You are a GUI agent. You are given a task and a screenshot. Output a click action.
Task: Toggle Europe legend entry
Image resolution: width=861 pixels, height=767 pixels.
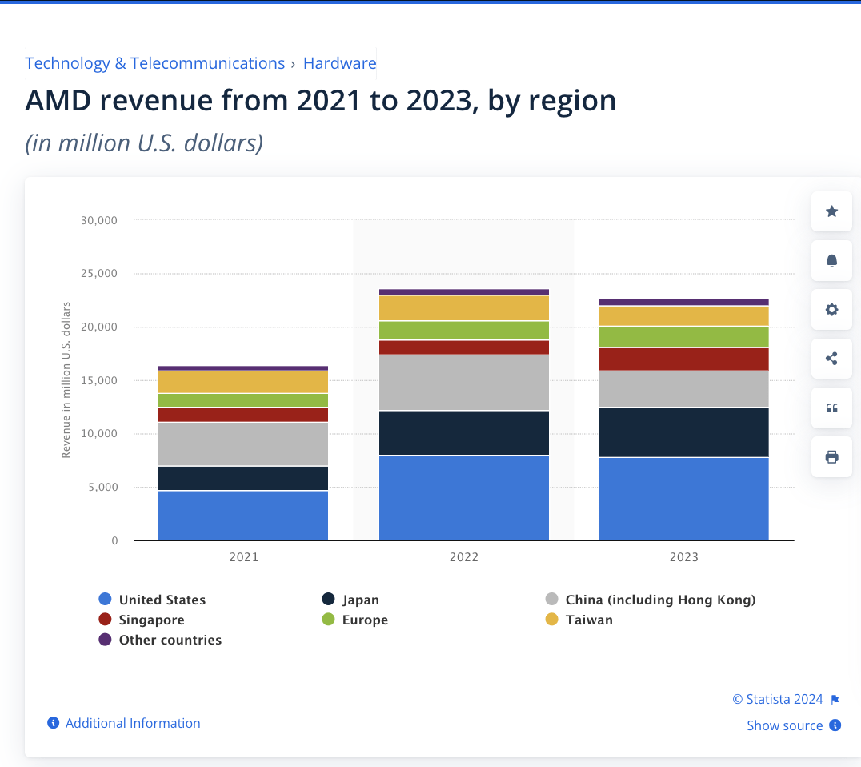click(364, 620)
